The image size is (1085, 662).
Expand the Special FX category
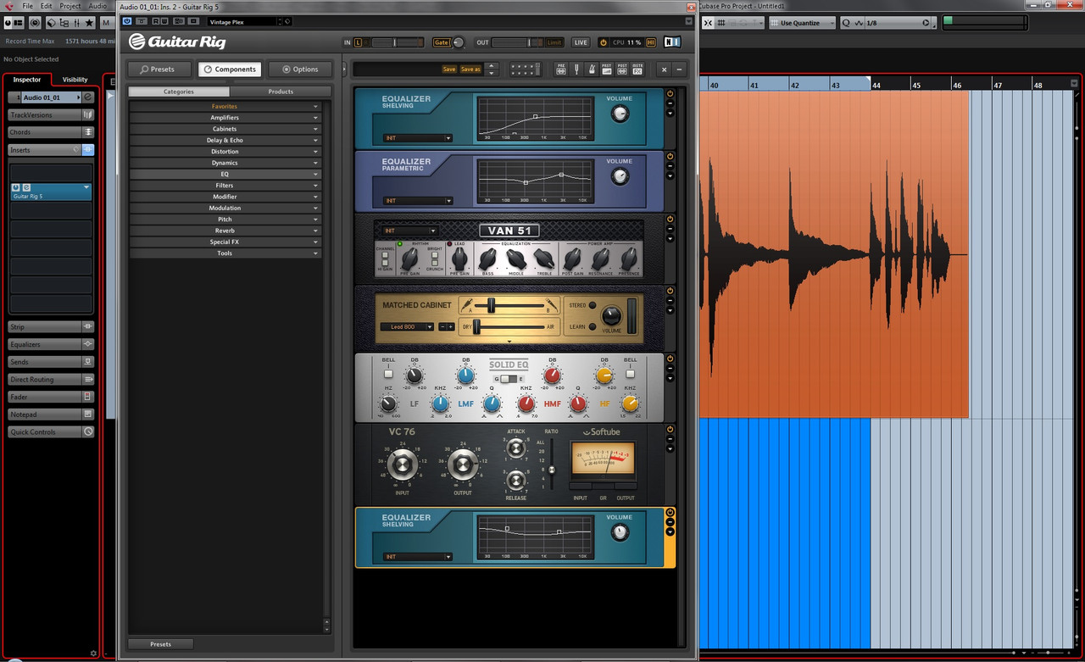[225, 242]
